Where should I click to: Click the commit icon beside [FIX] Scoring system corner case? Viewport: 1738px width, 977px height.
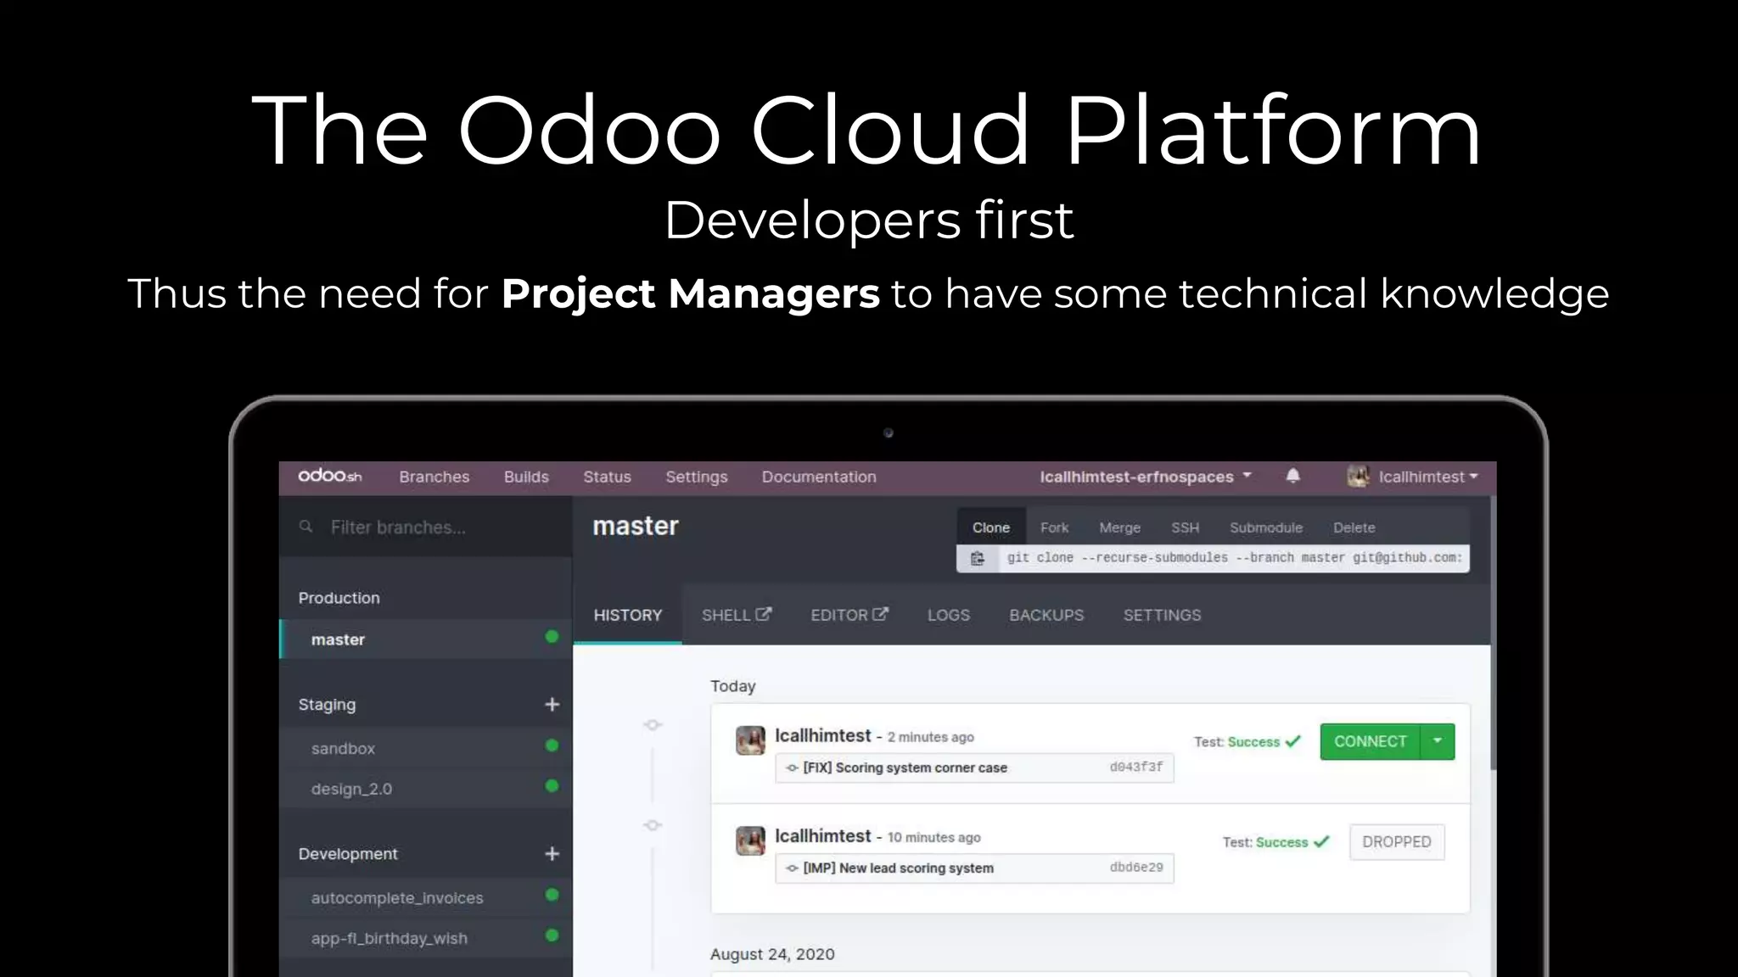pos(792,768)
